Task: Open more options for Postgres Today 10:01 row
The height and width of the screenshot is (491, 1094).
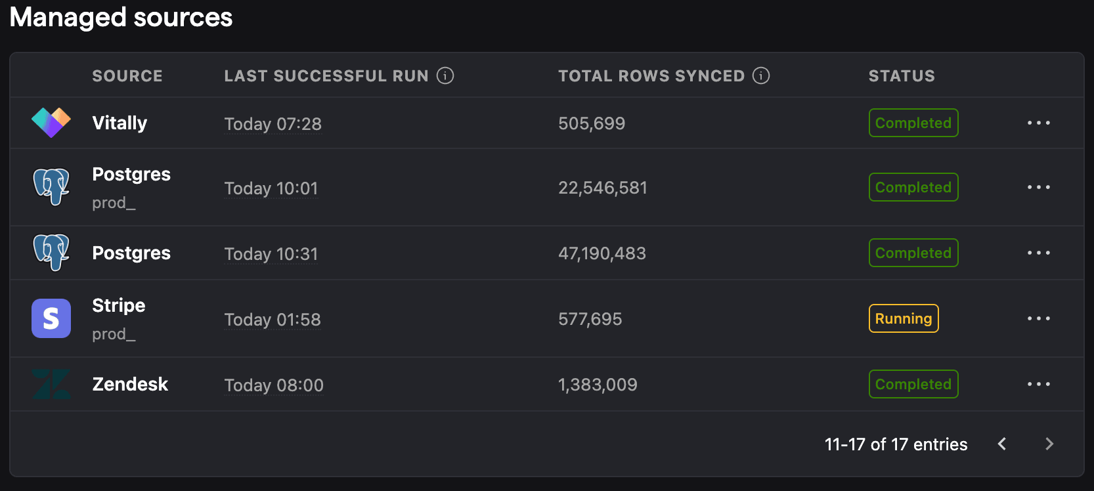Action: [x=1039, y=187]
